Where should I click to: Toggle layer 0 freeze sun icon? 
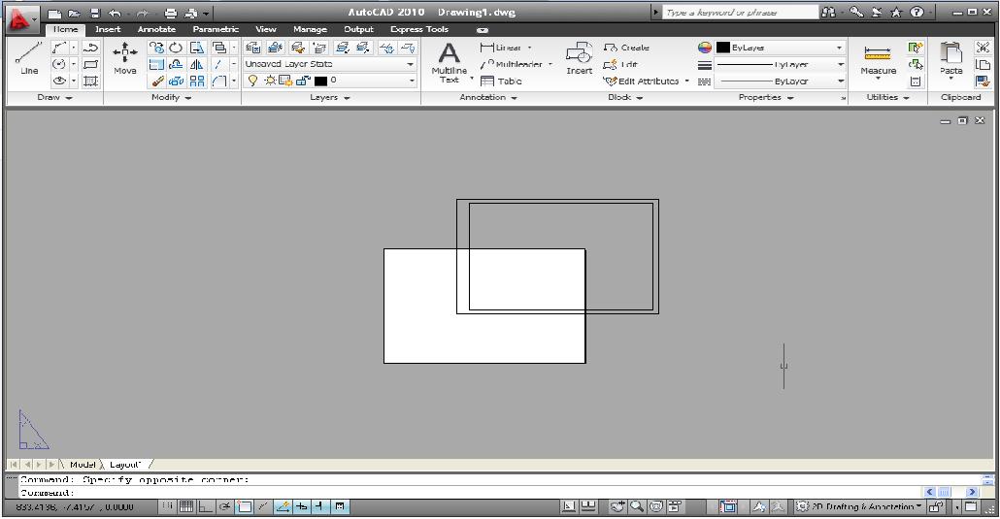271,81
